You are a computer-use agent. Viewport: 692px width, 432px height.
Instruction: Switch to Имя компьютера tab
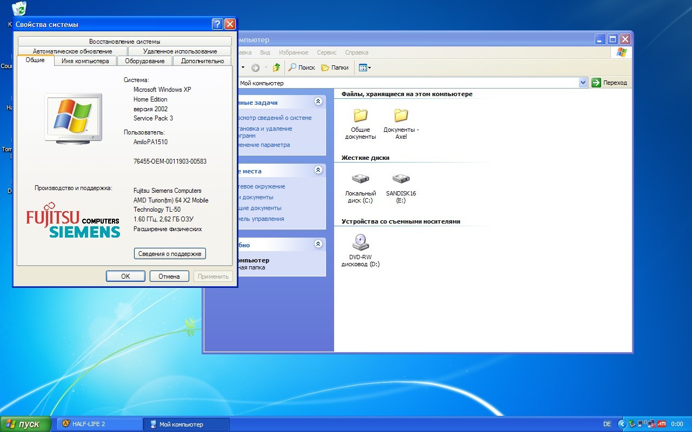(x=85, y=61)
